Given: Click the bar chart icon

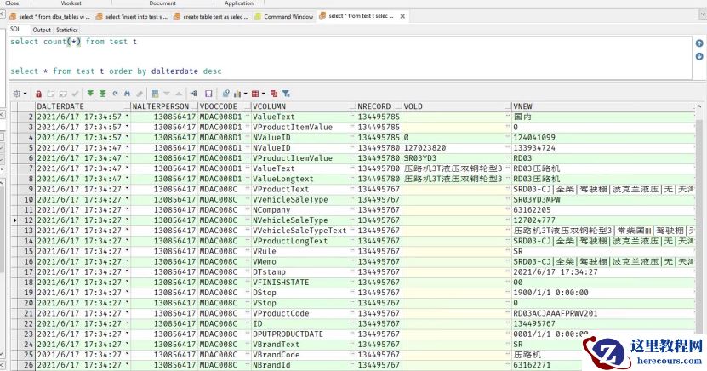Looking at the screenshot, I should tap(237, 94).
